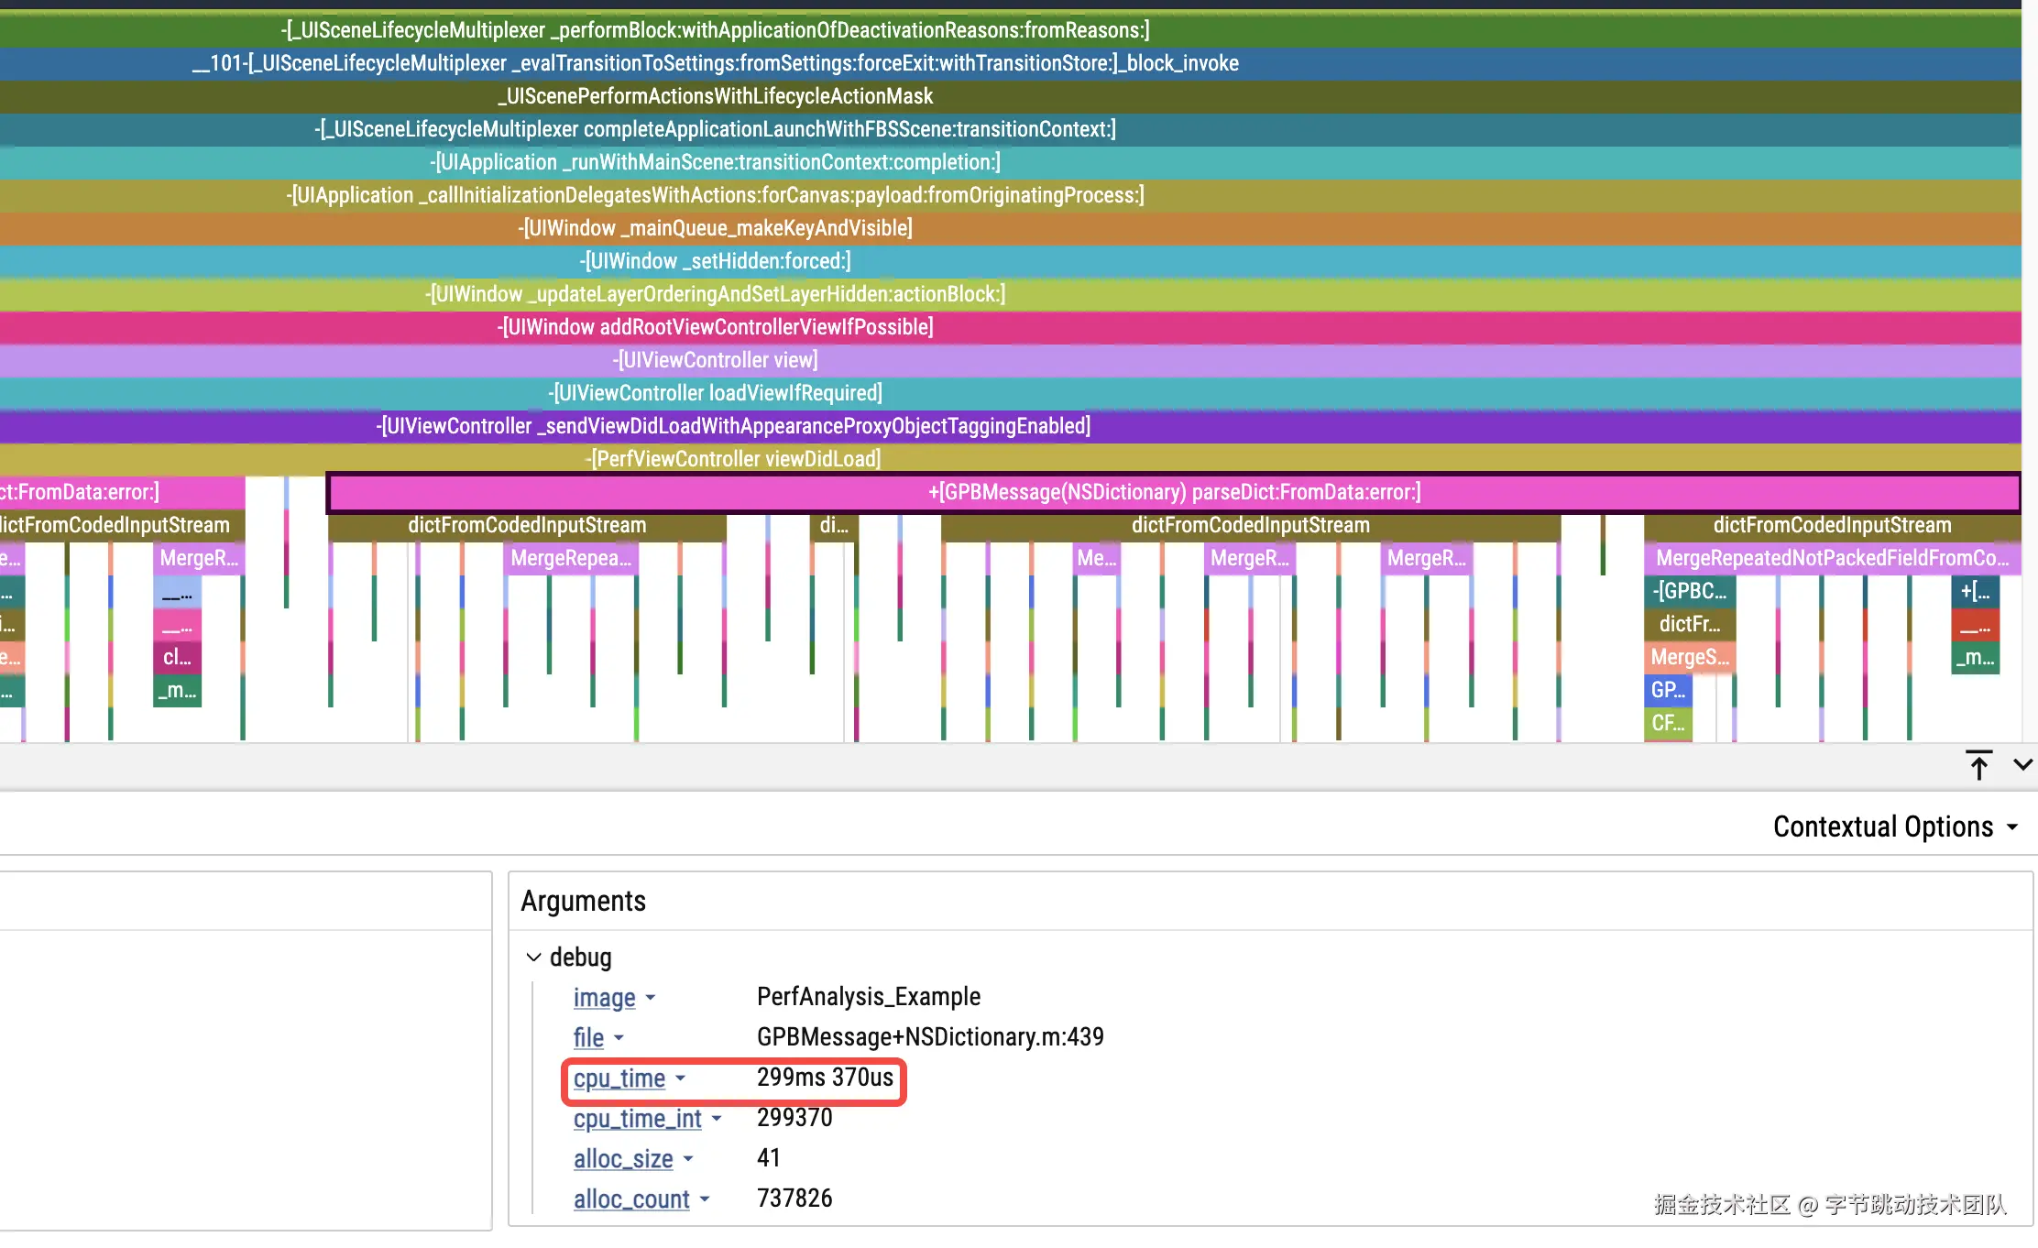This screenshot has width=2038, height=1248.
Task: Select the PerfViewController viewDidLoad slice
Action: click(x=733, y=459)
